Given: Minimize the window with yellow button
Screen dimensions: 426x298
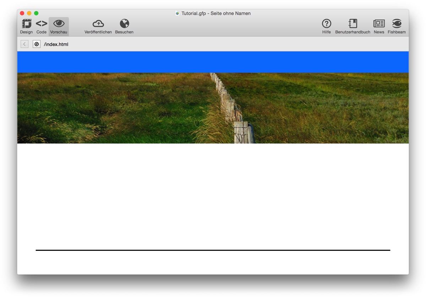Looking at the screenshot, I should pos(29,13).
